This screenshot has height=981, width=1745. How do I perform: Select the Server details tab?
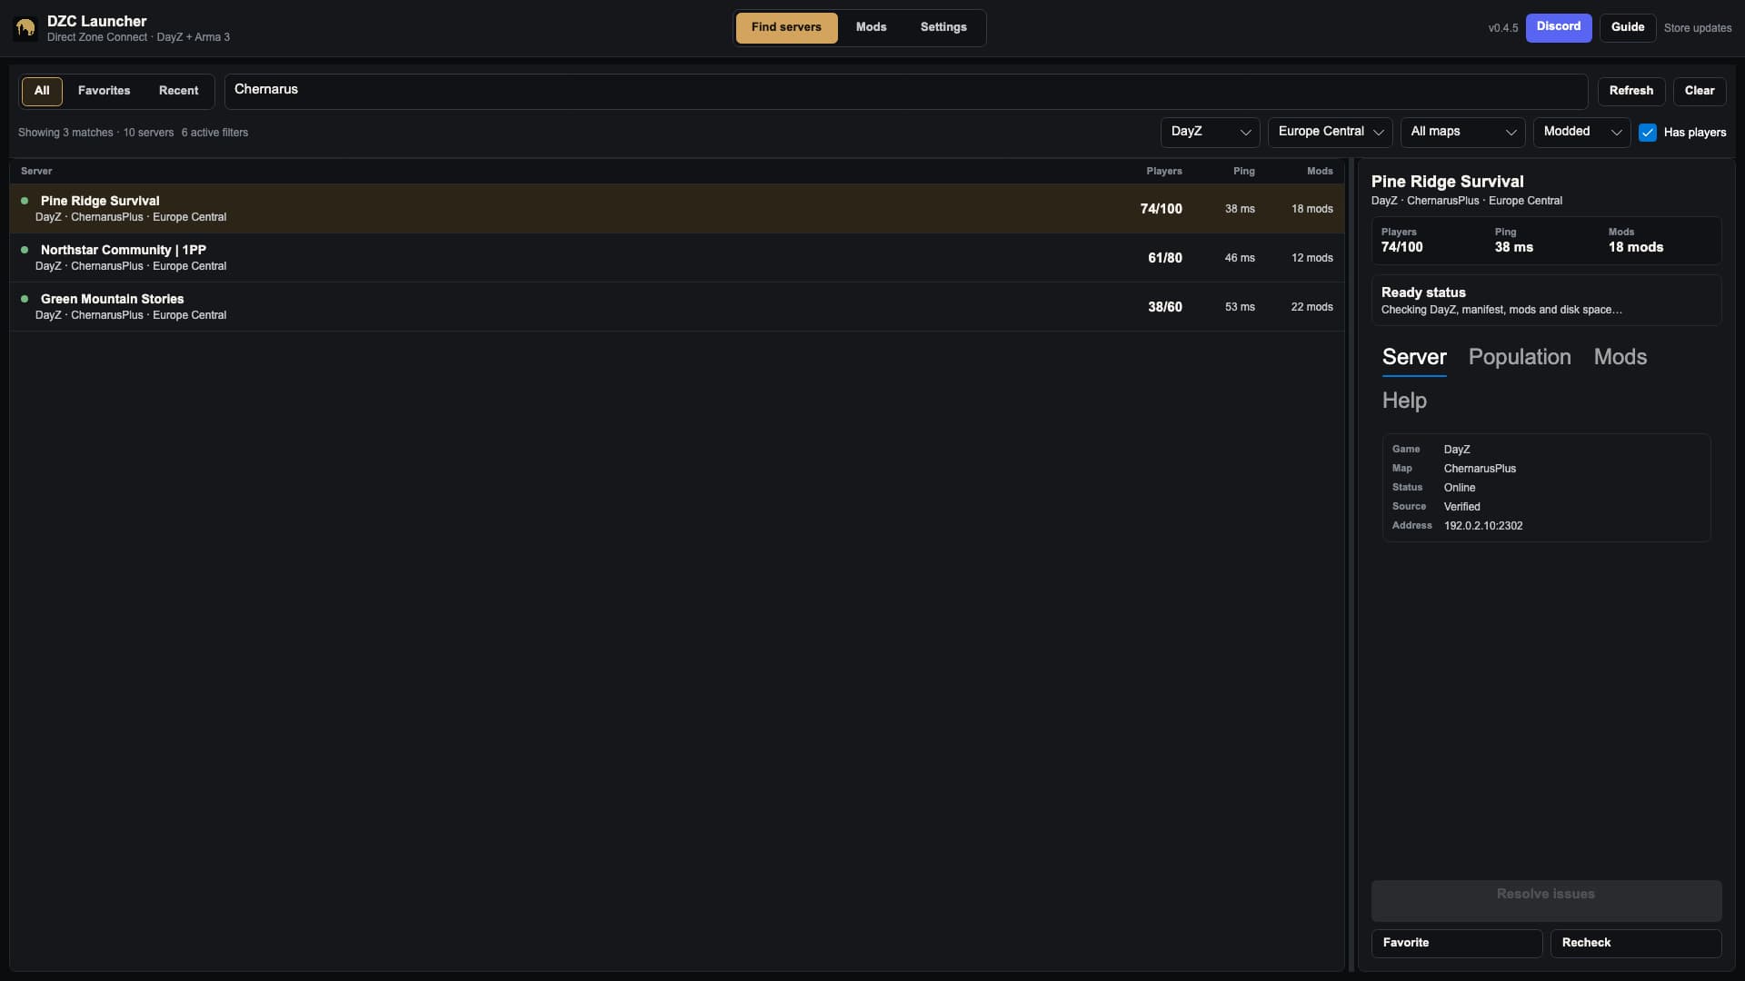pos(1414,357)
